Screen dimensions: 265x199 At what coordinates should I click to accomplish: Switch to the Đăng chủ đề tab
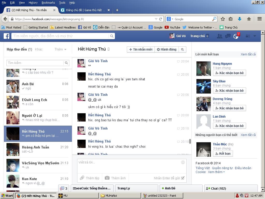[85, 10]
